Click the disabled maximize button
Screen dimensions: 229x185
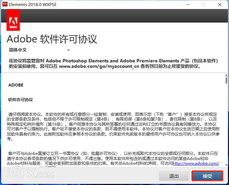click(204, 5)
